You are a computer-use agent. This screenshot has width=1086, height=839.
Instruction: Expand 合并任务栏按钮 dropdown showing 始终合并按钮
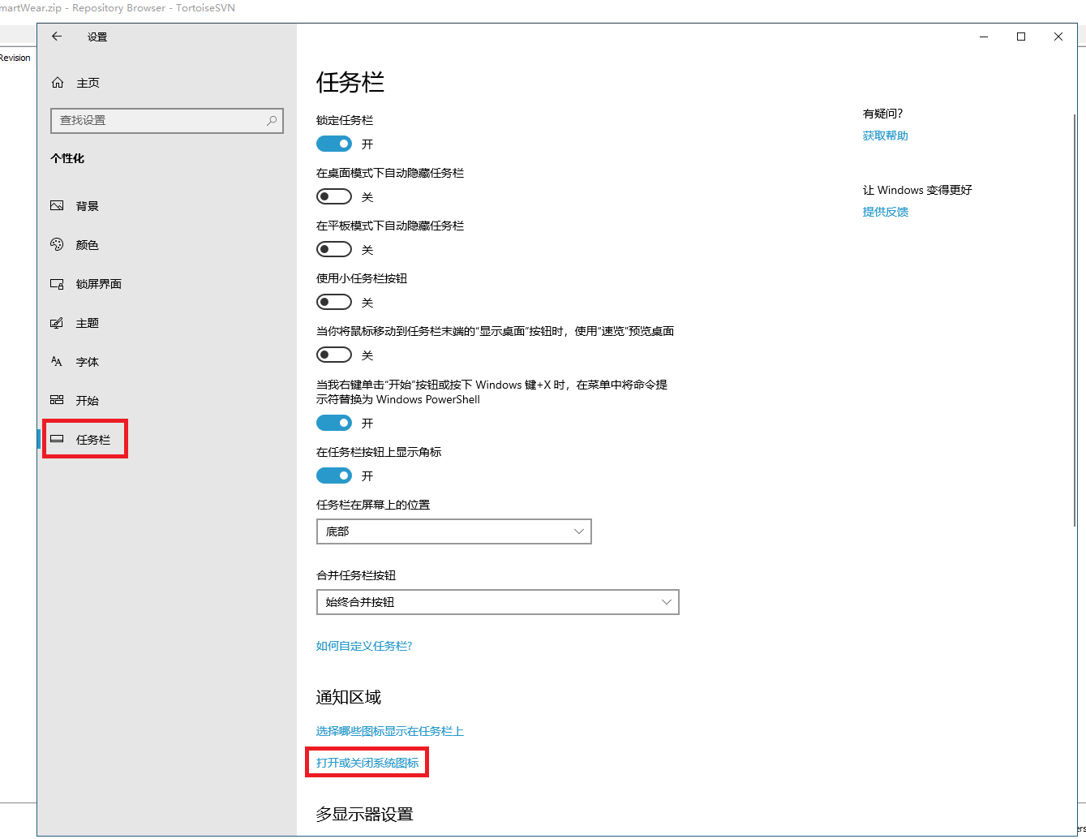[x=497, y=602]
